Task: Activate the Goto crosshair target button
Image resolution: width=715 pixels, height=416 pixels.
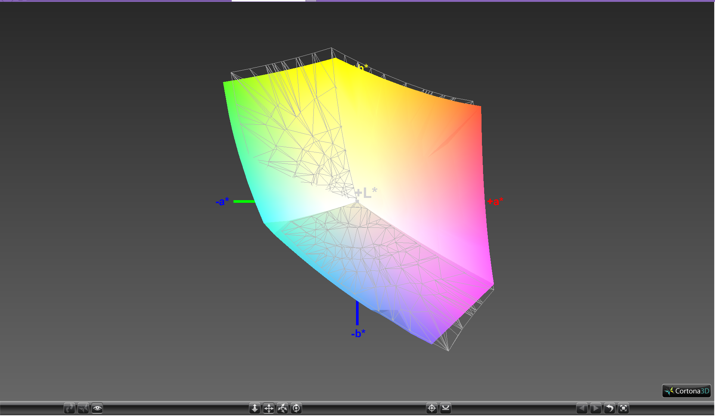Action: (432, 408)
